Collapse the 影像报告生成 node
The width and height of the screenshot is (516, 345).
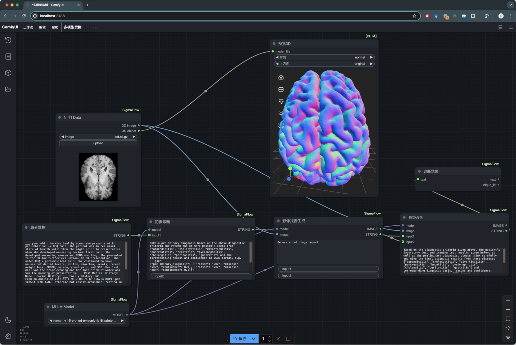coord(278,221)
